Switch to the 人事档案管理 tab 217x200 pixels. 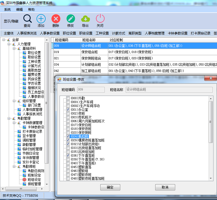(154, 33)
